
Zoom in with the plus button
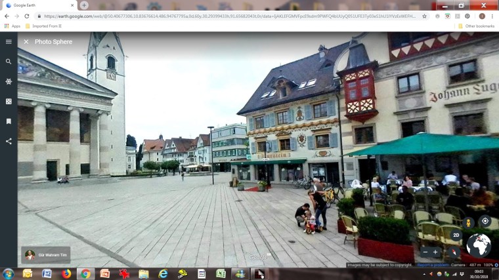point(435,252)
